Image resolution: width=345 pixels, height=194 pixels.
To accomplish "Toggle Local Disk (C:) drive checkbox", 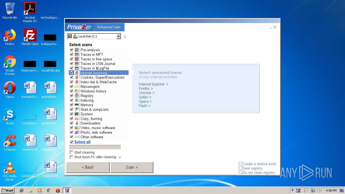I will pyautogui.click(x=70, y=36).
